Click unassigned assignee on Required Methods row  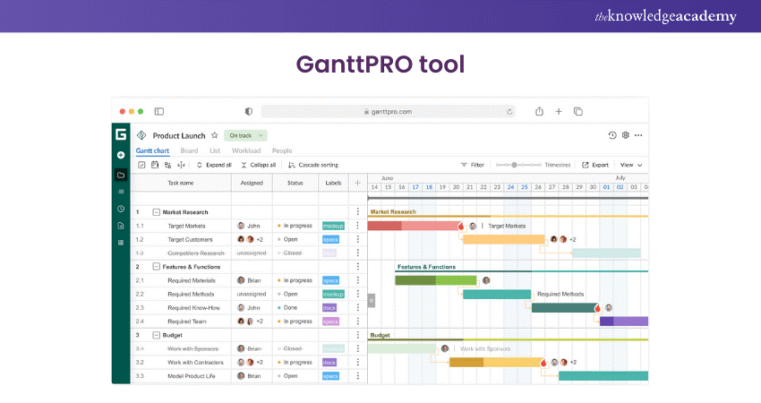pyautogui.click(x=252, y=295)
